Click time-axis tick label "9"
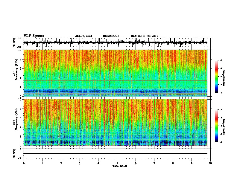The width and height of the screenshot is (237, 183). (x=192, y=163)
